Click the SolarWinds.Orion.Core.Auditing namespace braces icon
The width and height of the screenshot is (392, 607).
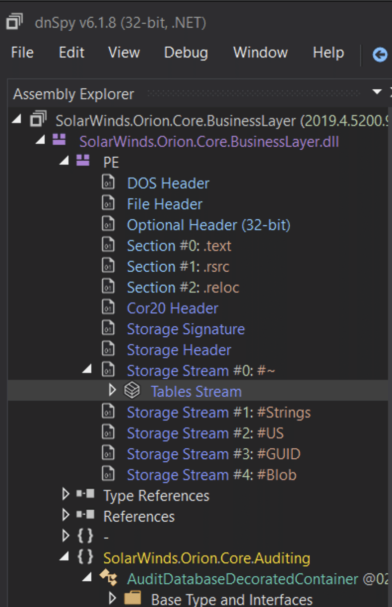(x=85, y=557)
